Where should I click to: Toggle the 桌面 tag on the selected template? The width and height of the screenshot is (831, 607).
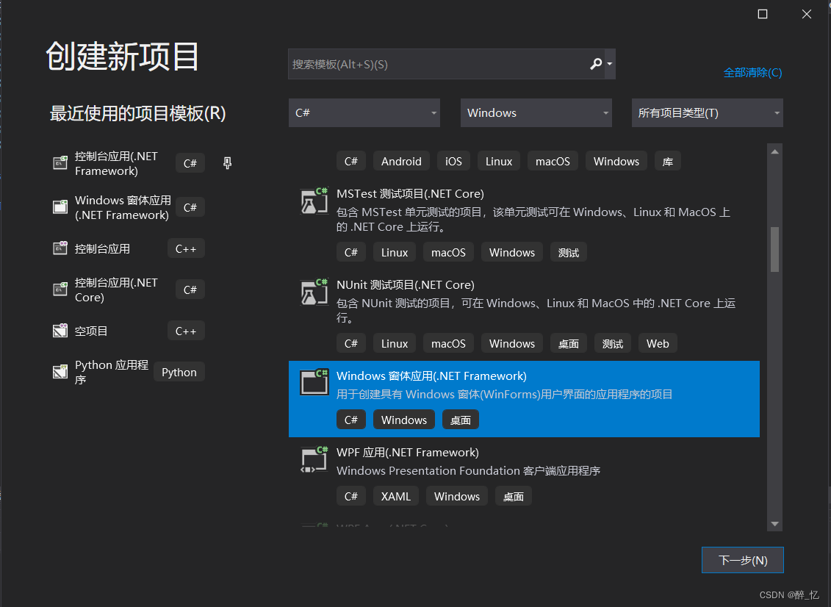(x=460, y=419)
